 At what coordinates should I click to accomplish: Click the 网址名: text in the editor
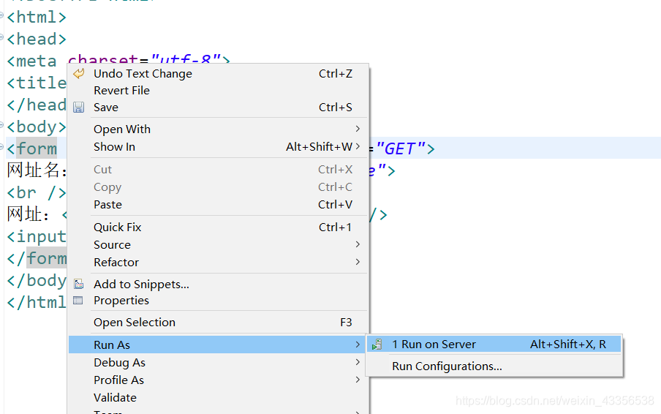pos(37,170)
